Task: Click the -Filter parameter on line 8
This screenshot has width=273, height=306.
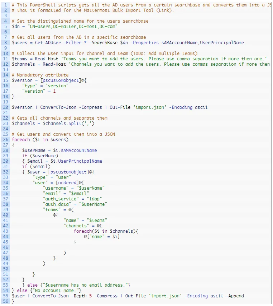Action: click(72, 43)
